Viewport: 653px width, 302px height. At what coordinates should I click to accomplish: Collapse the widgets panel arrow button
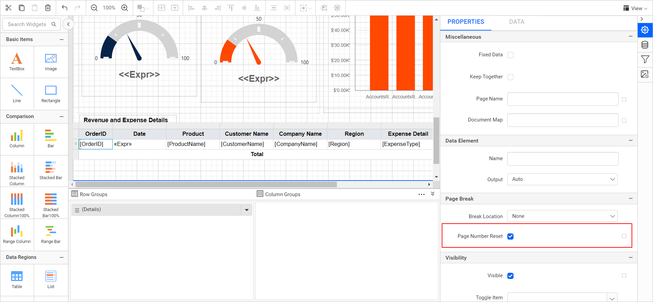coord(68,24)
